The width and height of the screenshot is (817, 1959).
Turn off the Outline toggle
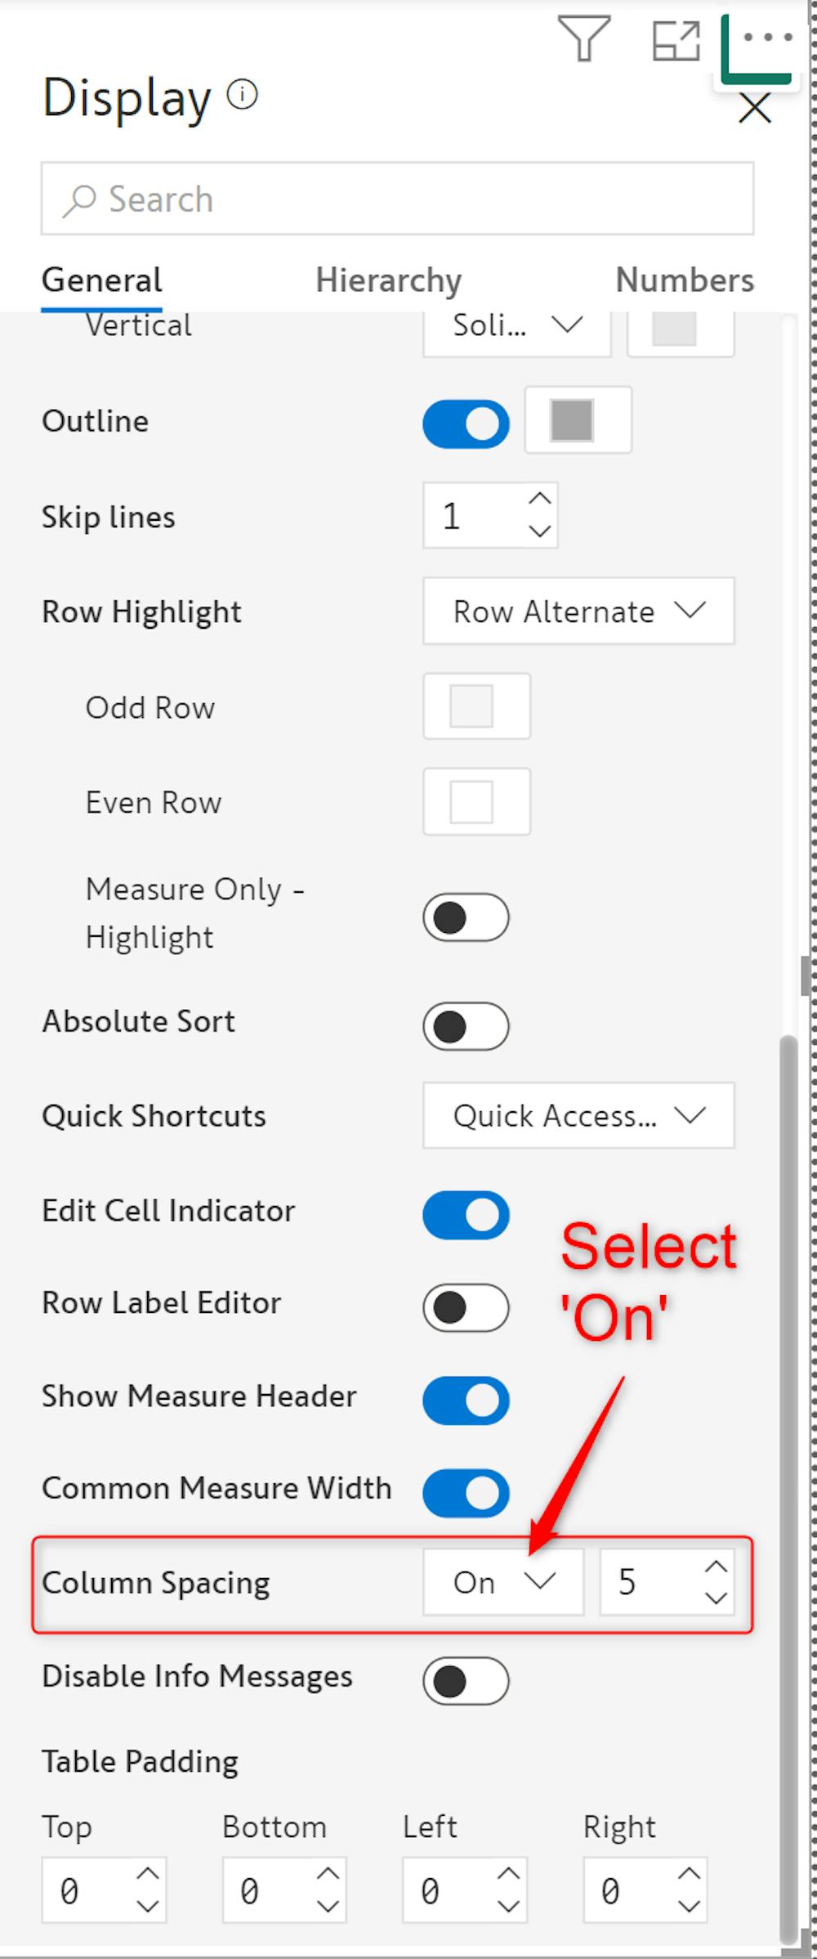[x=466, y=424]
